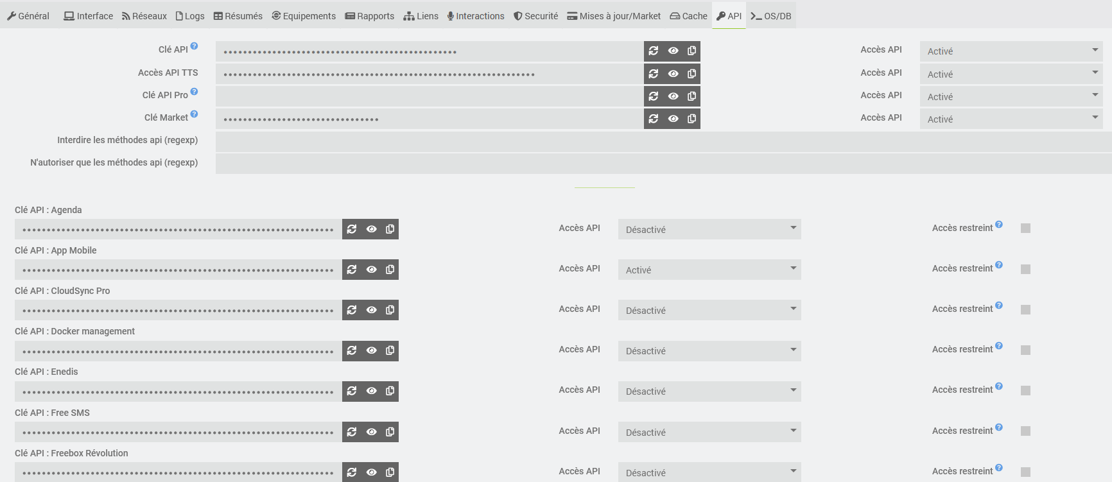
Task: Show the Agenda API key
Action: tap(371, 229)
